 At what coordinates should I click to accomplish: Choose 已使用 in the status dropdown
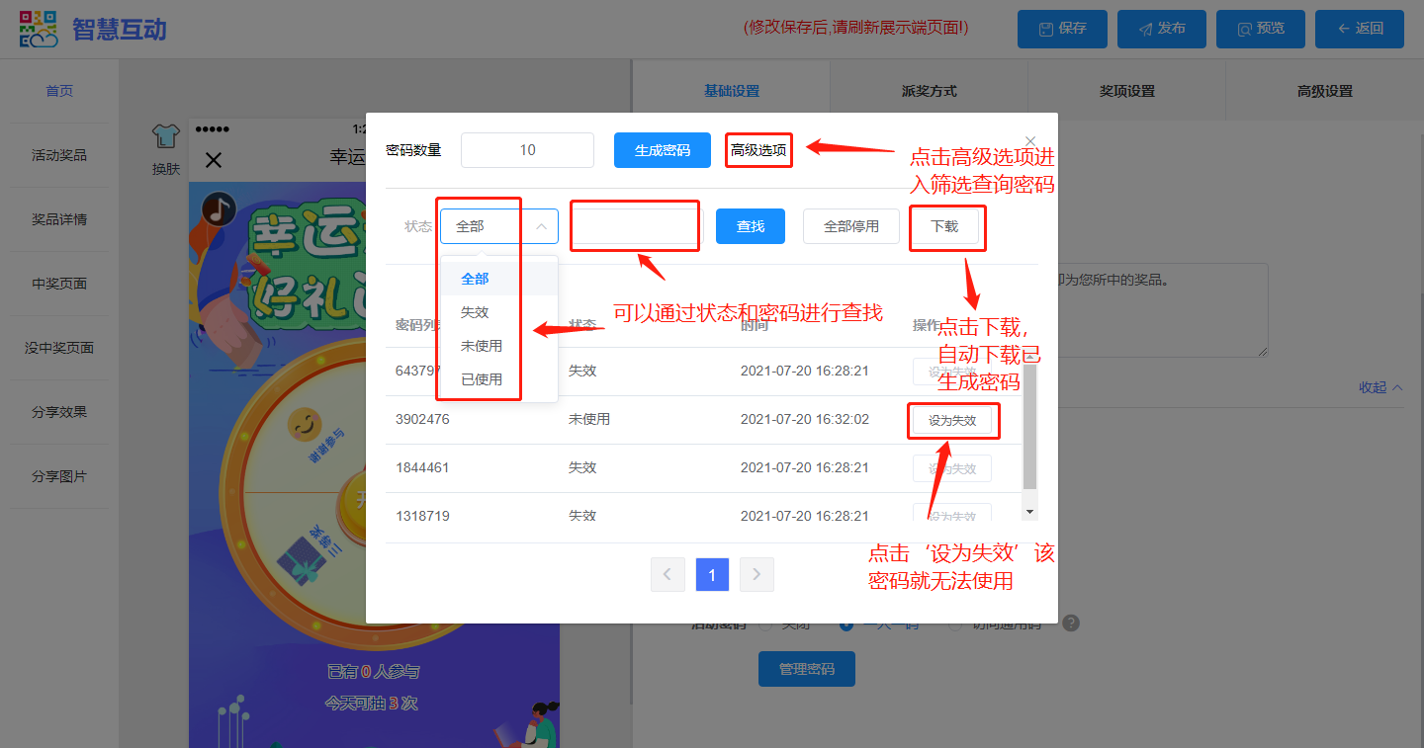pyautogui.click(x=482, y=379)
